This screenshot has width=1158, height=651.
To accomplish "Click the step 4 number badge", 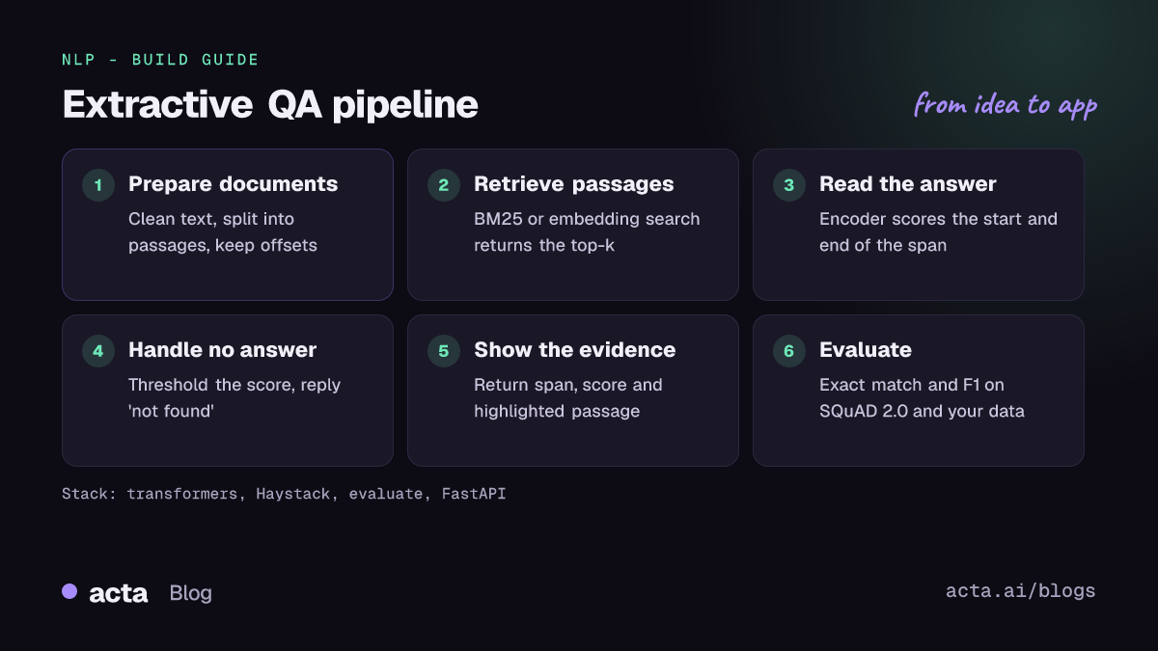I will (x=97, y=351).
